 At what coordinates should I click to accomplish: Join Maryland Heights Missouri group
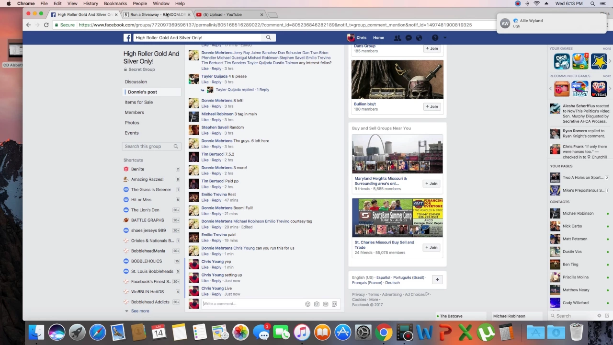click(x=431, y=184)
